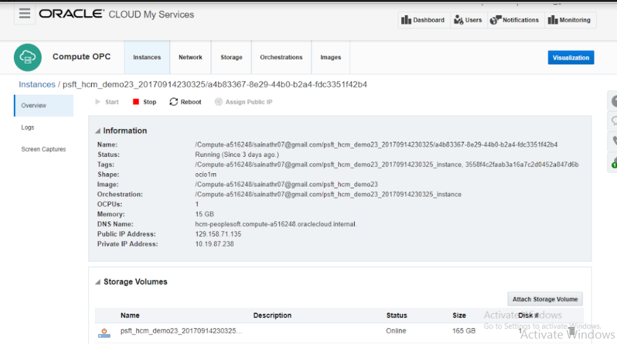
Task: Open the storage volume row menu icon
Action: point(572,331)
